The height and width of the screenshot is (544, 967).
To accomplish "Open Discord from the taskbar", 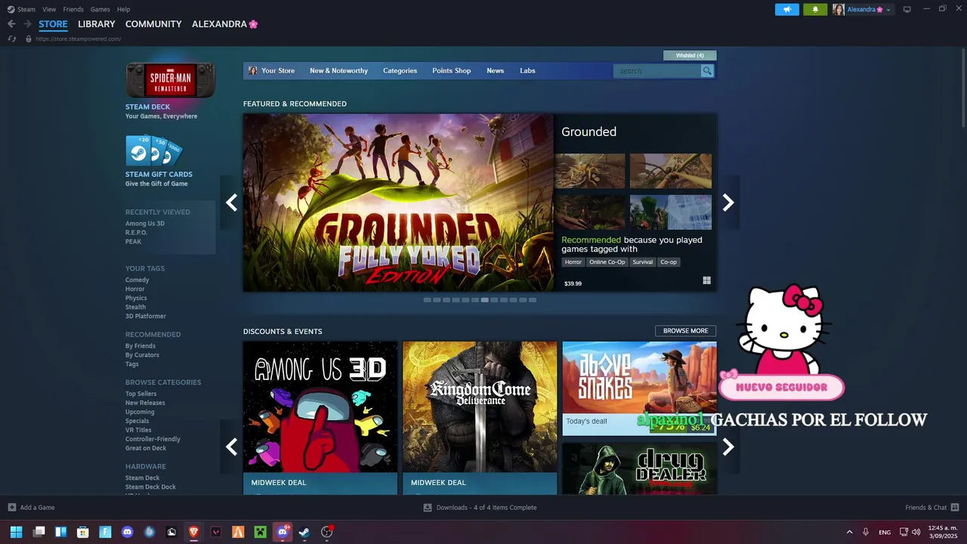I will point(127,532).
